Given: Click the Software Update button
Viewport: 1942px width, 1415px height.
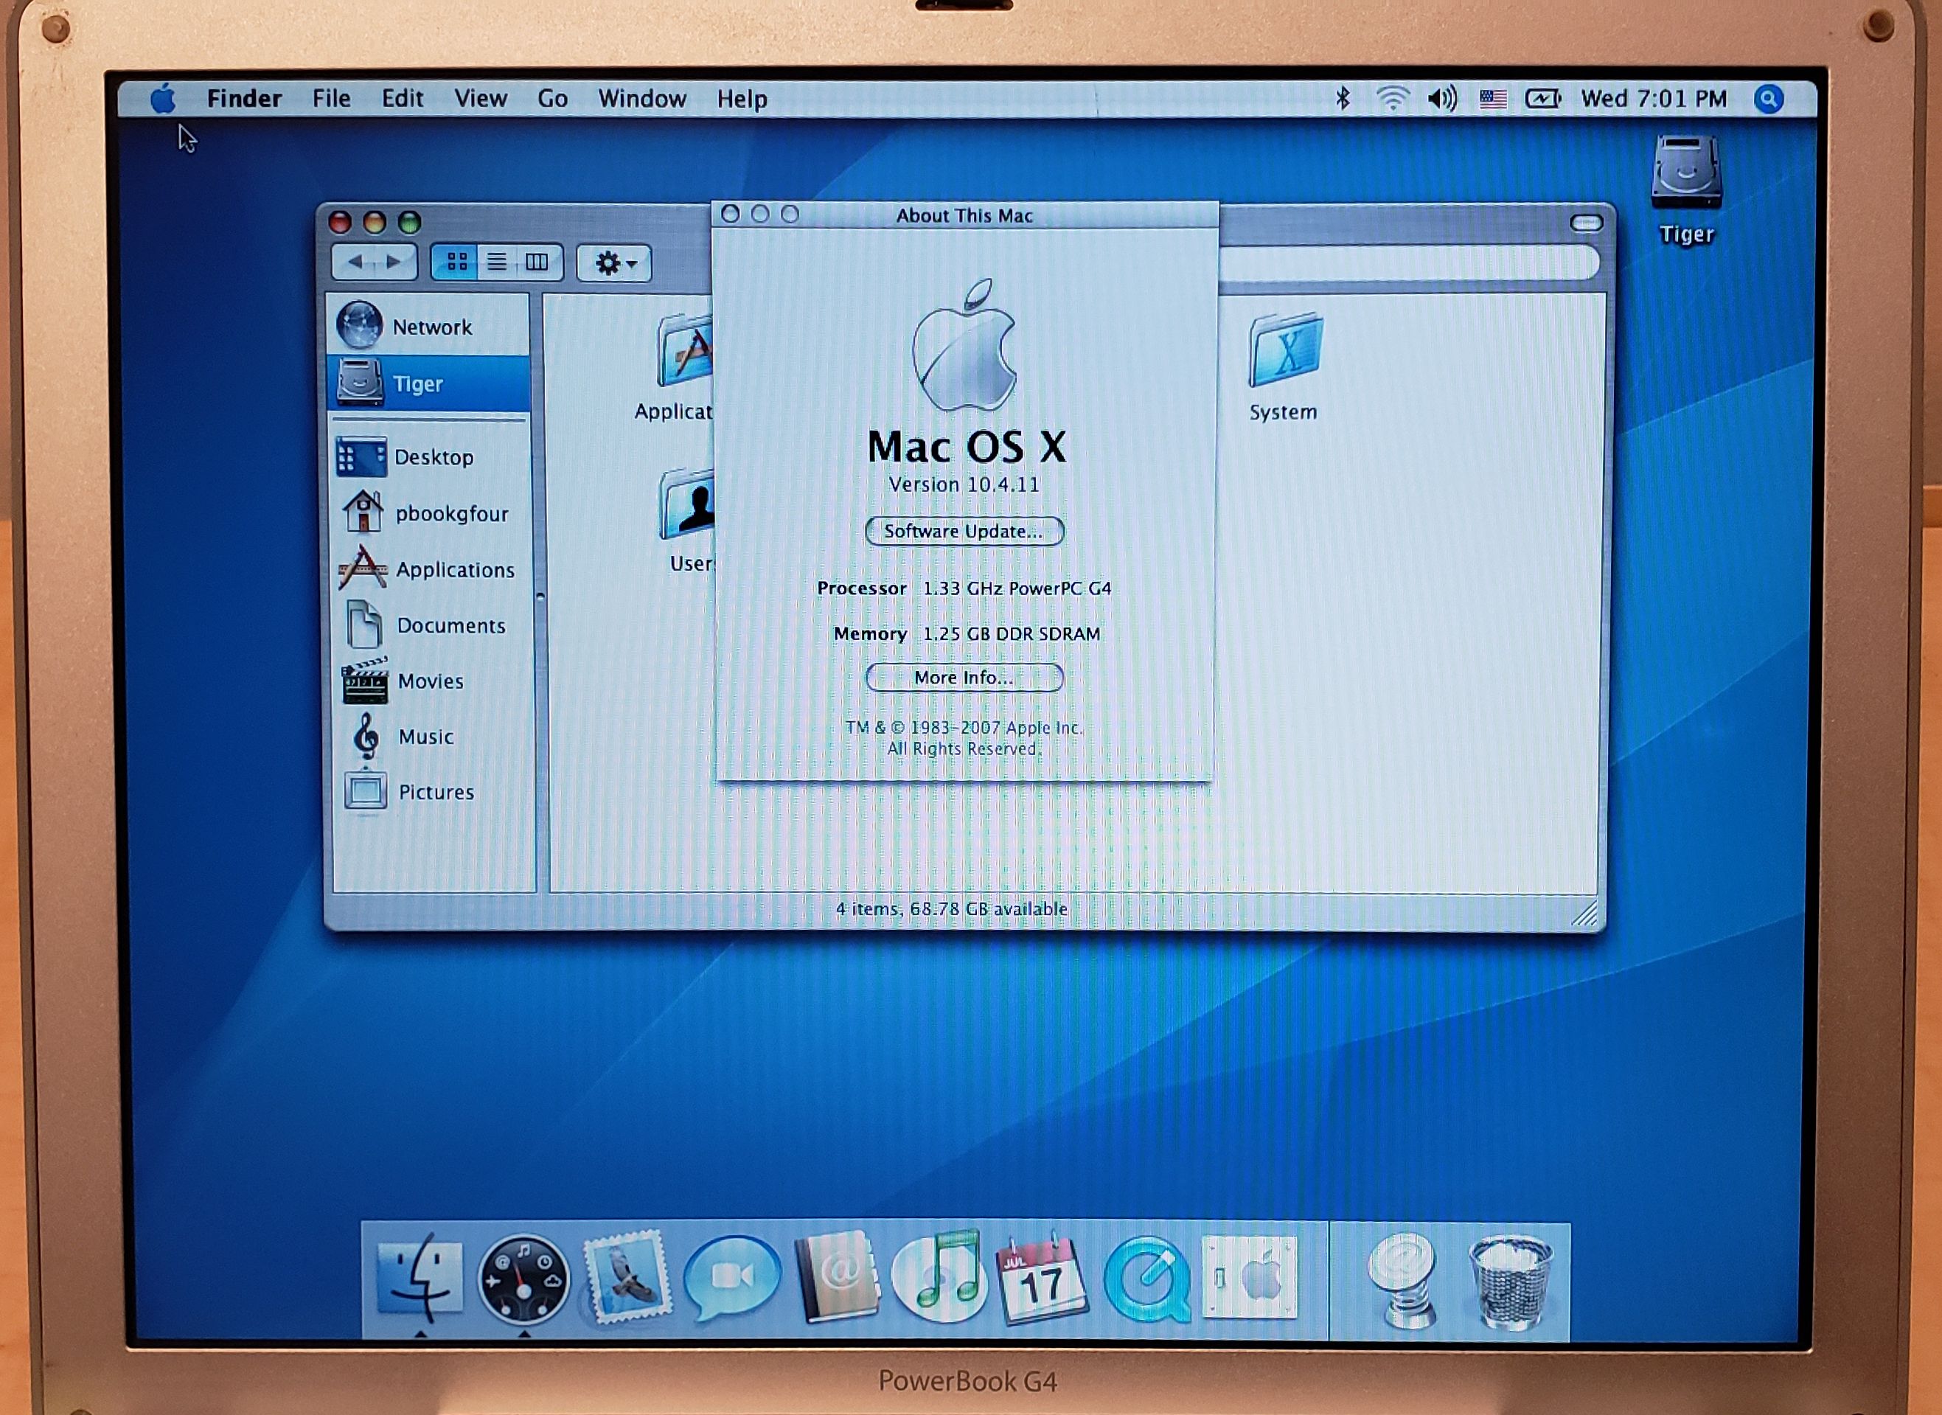Looking at the screenshot, I should pos(964,531).
